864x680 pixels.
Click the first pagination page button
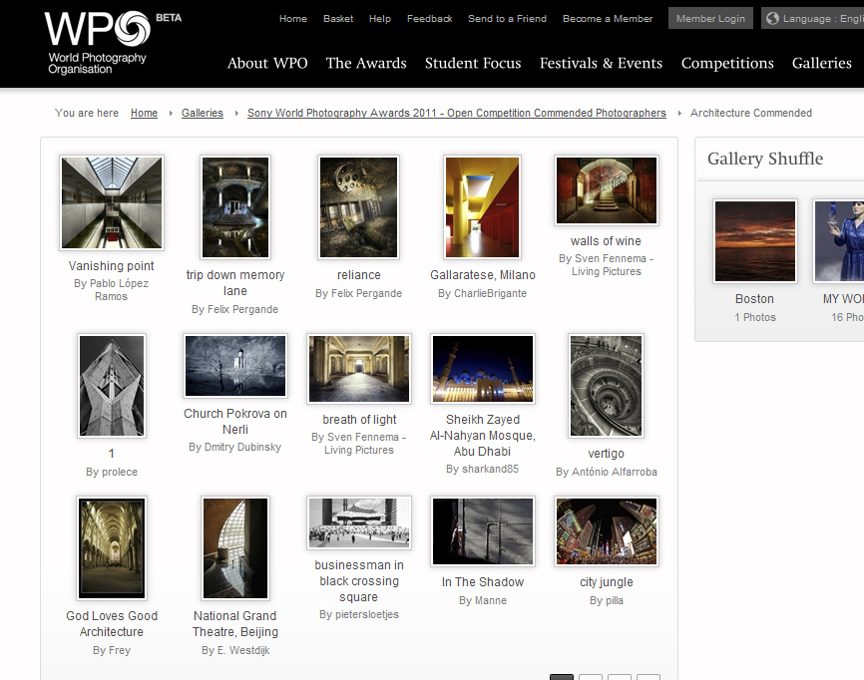[562, 678]
